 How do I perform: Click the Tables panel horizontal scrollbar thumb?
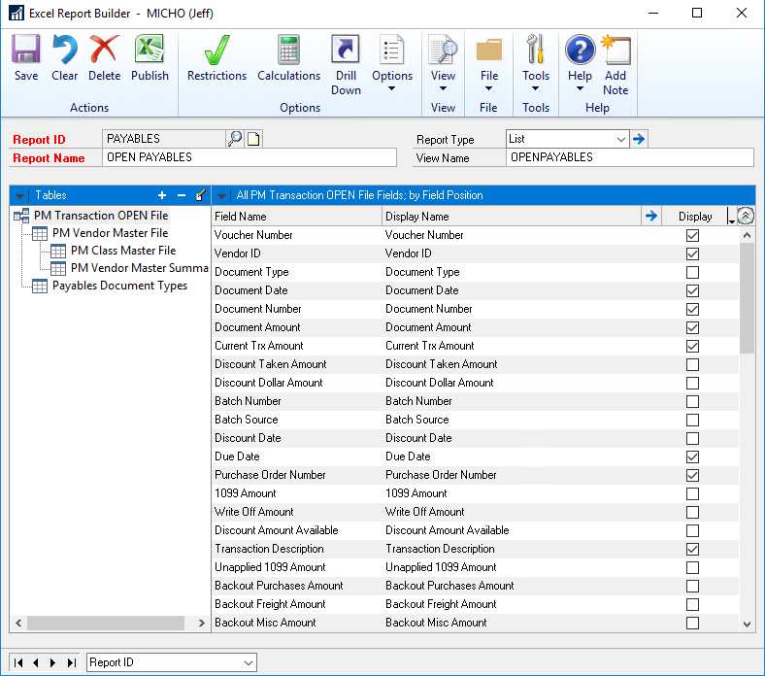click(106, 623)
